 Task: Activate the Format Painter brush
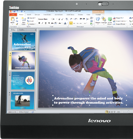click(x=17, y=24)
